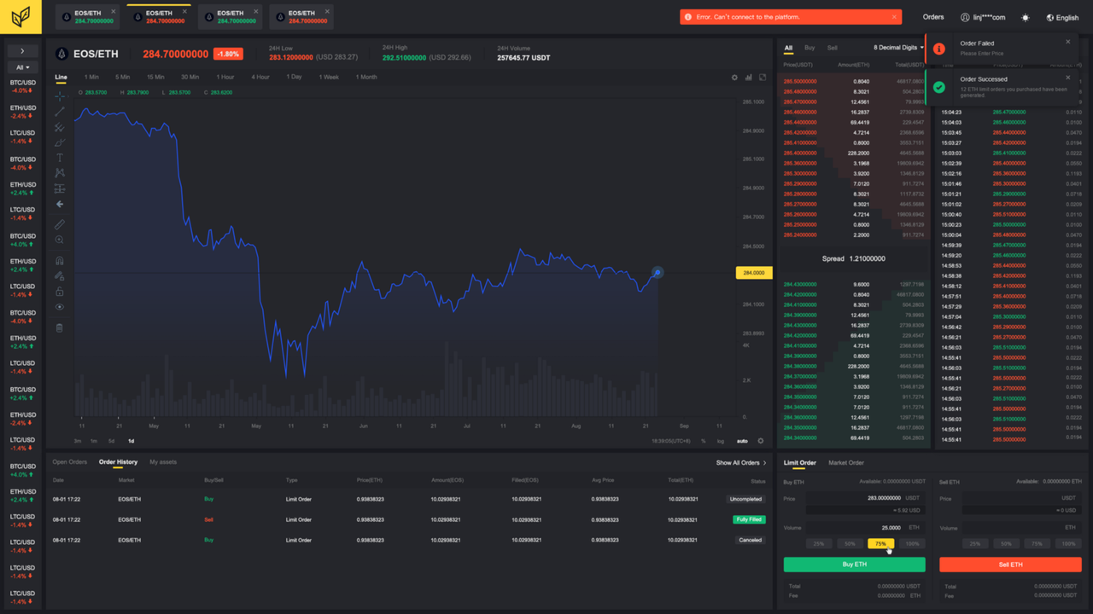Click the zoom-in magnifier tool
Viewport: 1093px width, 614px height.
click(x=60, y=240)
